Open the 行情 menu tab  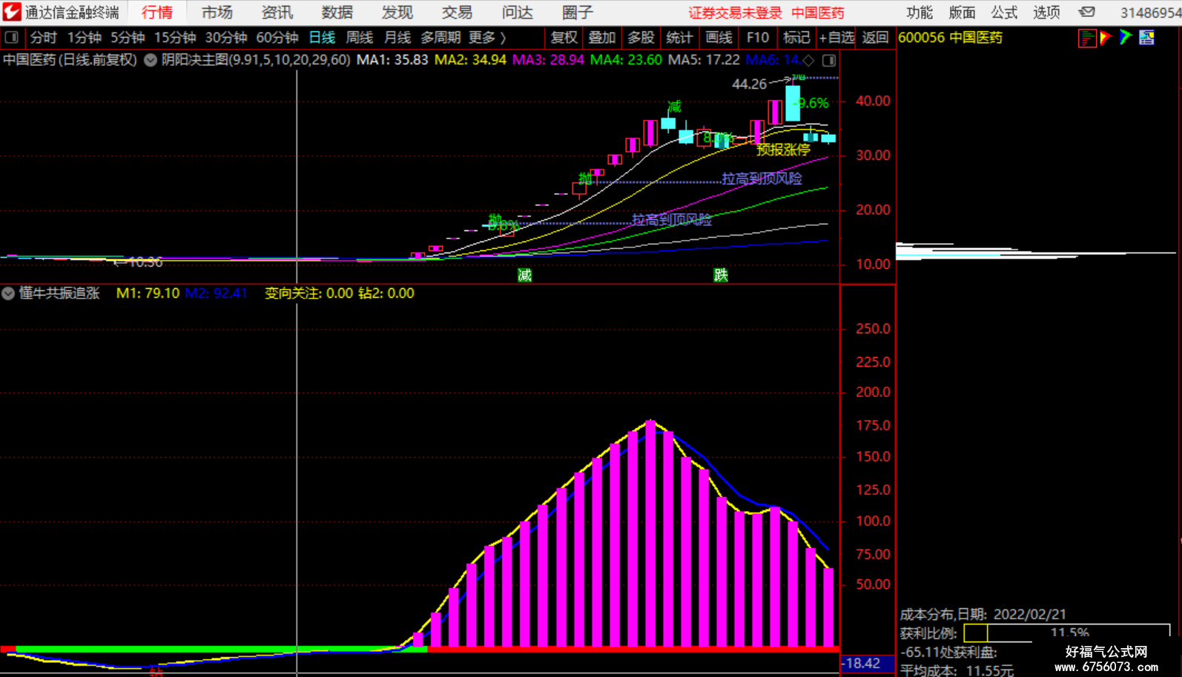click(157, 12)
